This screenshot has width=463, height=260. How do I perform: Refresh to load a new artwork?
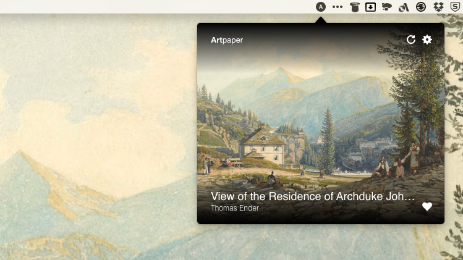(410, 40)
